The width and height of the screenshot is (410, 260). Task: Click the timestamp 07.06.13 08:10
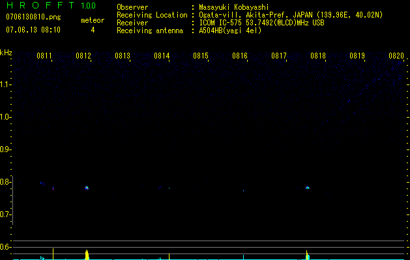point(33,30)
